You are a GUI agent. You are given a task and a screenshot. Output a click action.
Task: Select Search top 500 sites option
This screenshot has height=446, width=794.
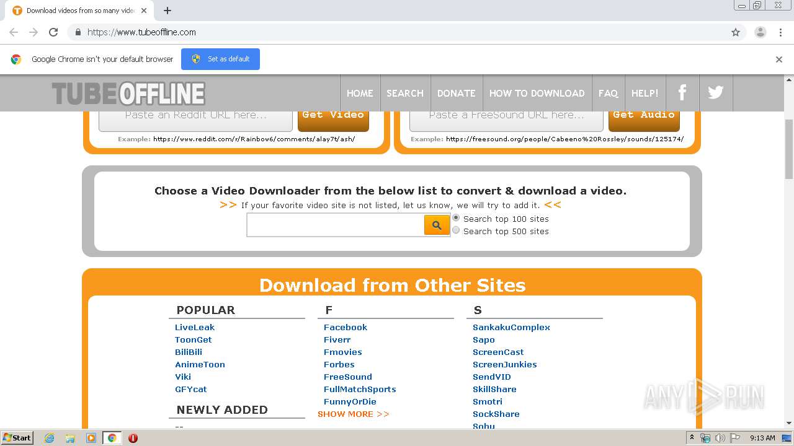tap(456, 230)
